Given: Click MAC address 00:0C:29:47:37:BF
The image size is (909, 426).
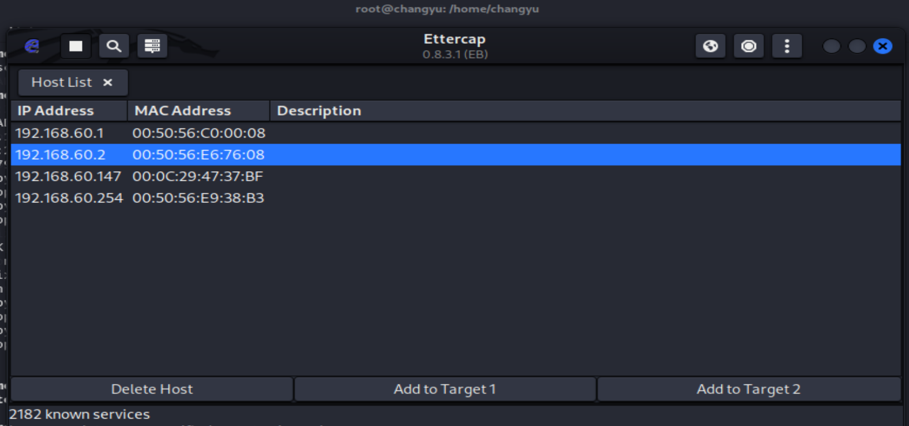Looking at the screenshot, I should click(197, 176).
